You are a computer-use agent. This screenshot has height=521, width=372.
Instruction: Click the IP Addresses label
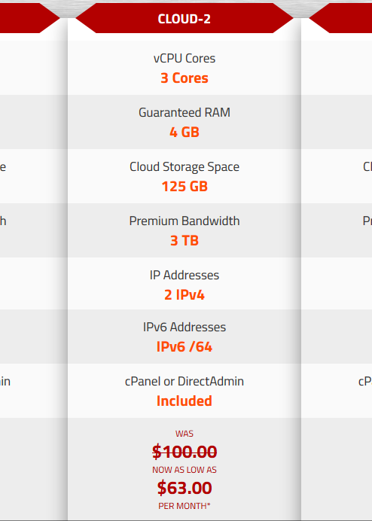(184, 275)
